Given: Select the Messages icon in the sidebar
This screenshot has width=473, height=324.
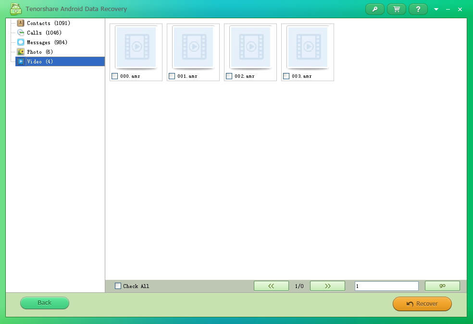Looking at the screenshot, I should point(21,42).
